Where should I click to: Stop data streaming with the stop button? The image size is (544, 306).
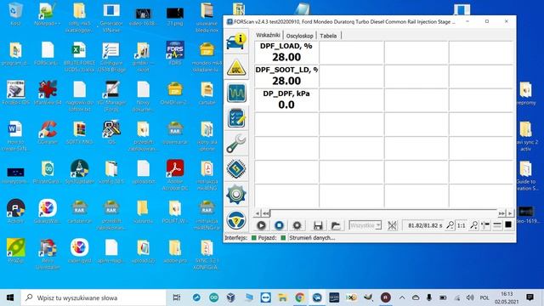click(x=280, y=225)
